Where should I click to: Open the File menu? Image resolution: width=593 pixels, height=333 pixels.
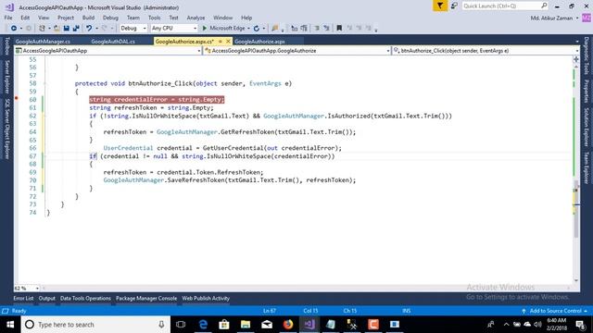tap(8, 18)
